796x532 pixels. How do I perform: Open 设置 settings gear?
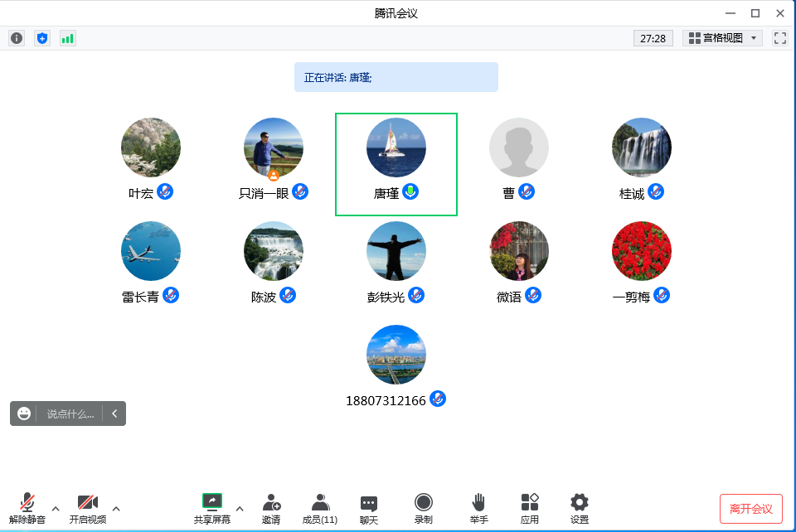pyautogui.click(x=580, y=509)
